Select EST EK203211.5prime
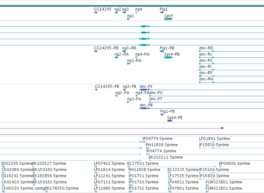 [x=166, y=157]
